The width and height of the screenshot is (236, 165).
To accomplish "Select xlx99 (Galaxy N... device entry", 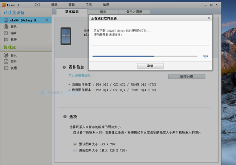I will (x=26, y=20).
